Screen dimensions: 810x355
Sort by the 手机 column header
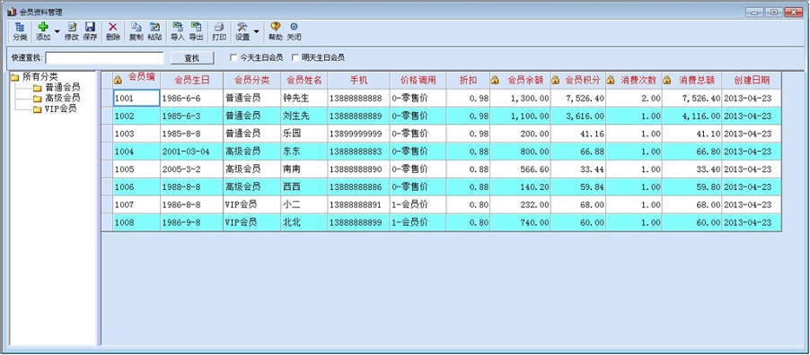point(358,81)
